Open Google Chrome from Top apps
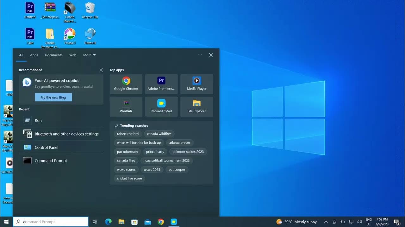Viewport: 405px width, 227px height. pyautogui.click(x=126, y=84)
